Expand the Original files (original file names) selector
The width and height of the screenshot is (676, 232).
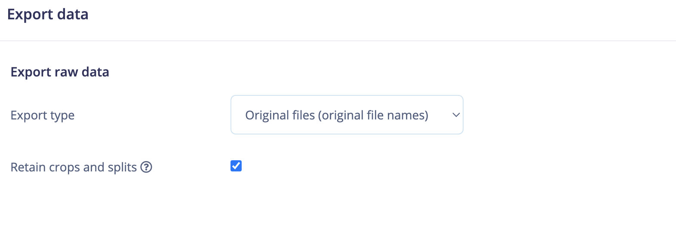(x=347, y=115)
